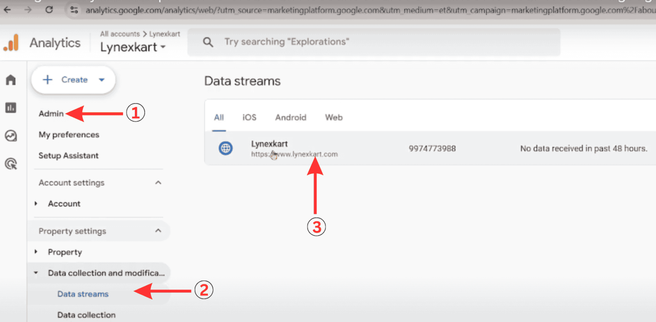Expand the Account tree item
Screen dimensions: 656x322
[x=36, y=204]
